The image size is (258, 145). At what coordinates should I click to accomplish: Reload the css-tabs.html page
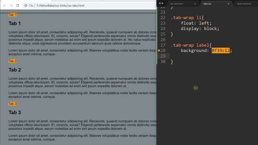pyautogui.click(x=18, y=6)
